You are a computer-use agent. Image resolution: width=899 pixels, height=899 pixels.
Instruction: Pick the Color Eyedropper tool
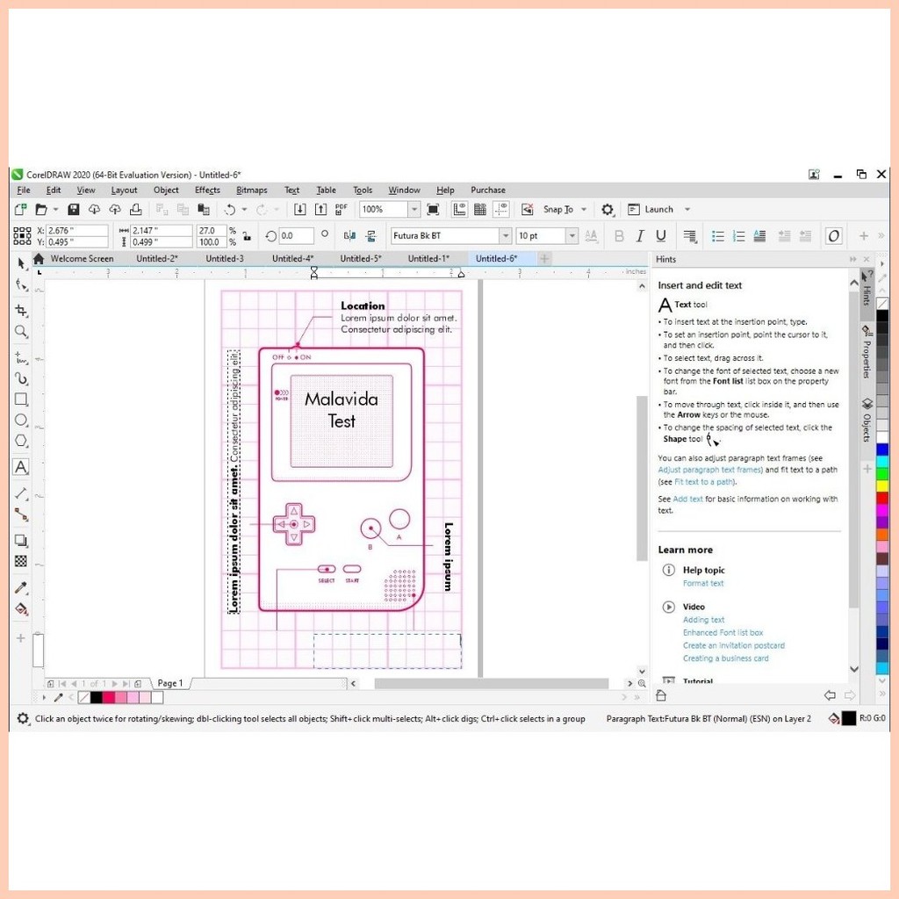20,586
